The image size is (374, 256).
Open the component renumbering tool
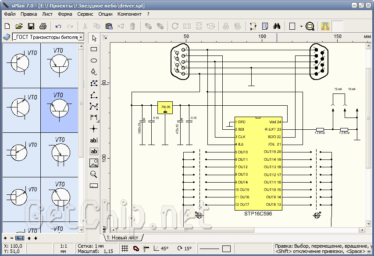pos(253,26)
